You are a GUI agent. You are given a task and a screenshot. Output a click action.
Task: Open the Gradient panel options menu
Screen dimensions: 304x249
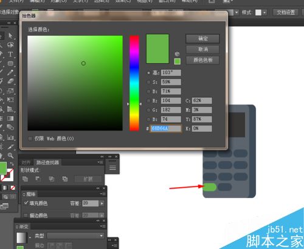coord(103,227)
